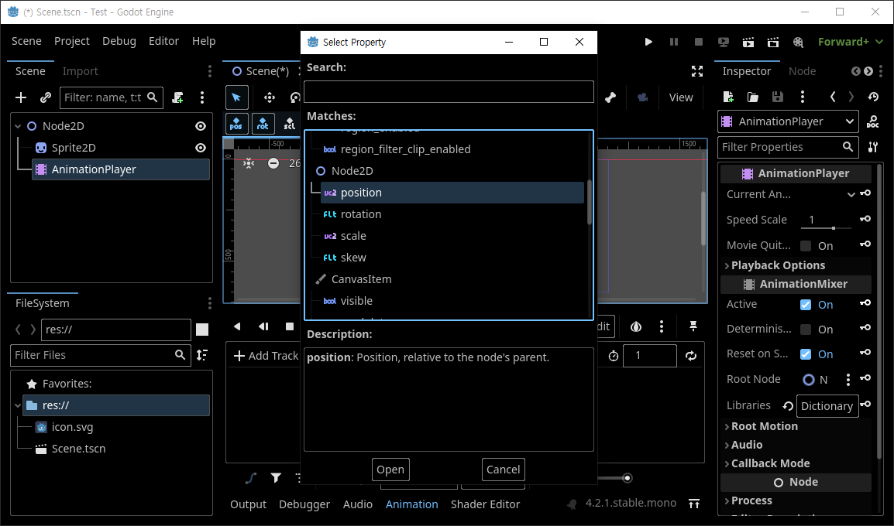Click the filter funnel icon in Animation panel
Image resolution: width=894 pixels, height=526 pixels.
coord(276,477)
